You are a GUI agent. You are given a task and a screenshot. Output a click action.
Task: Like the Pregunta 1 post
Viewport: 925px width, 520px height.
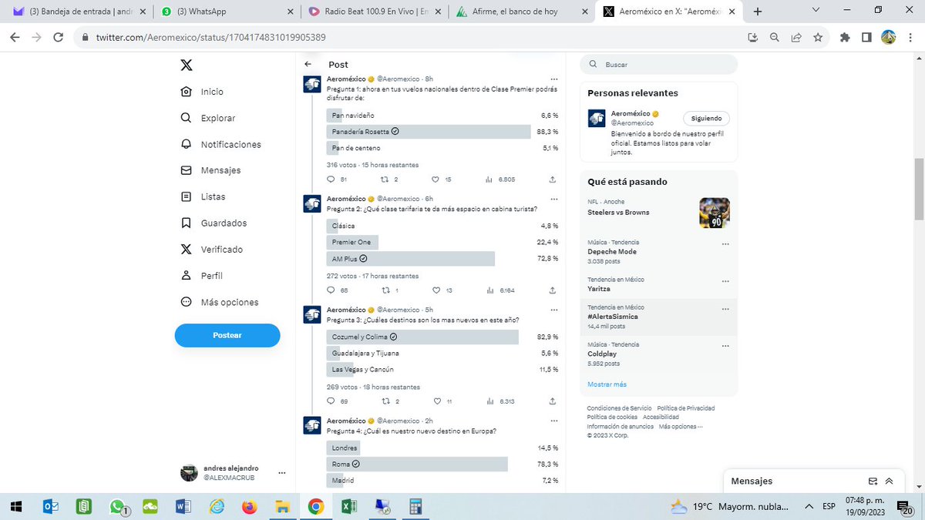(x=436, y=179)
